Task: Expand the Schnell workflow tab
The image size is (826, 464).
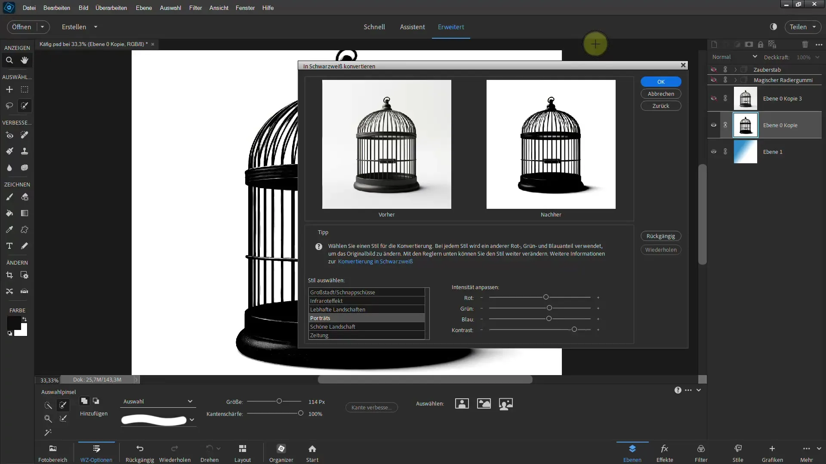Action: [374, 27]
